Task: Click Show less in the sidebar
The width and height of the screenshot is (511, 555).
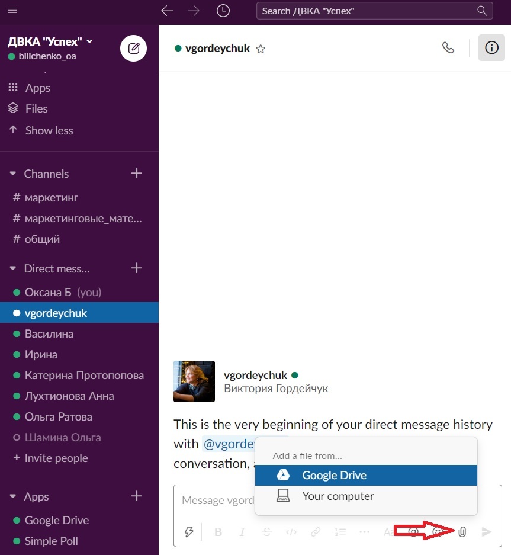Action: click(49, 131)
